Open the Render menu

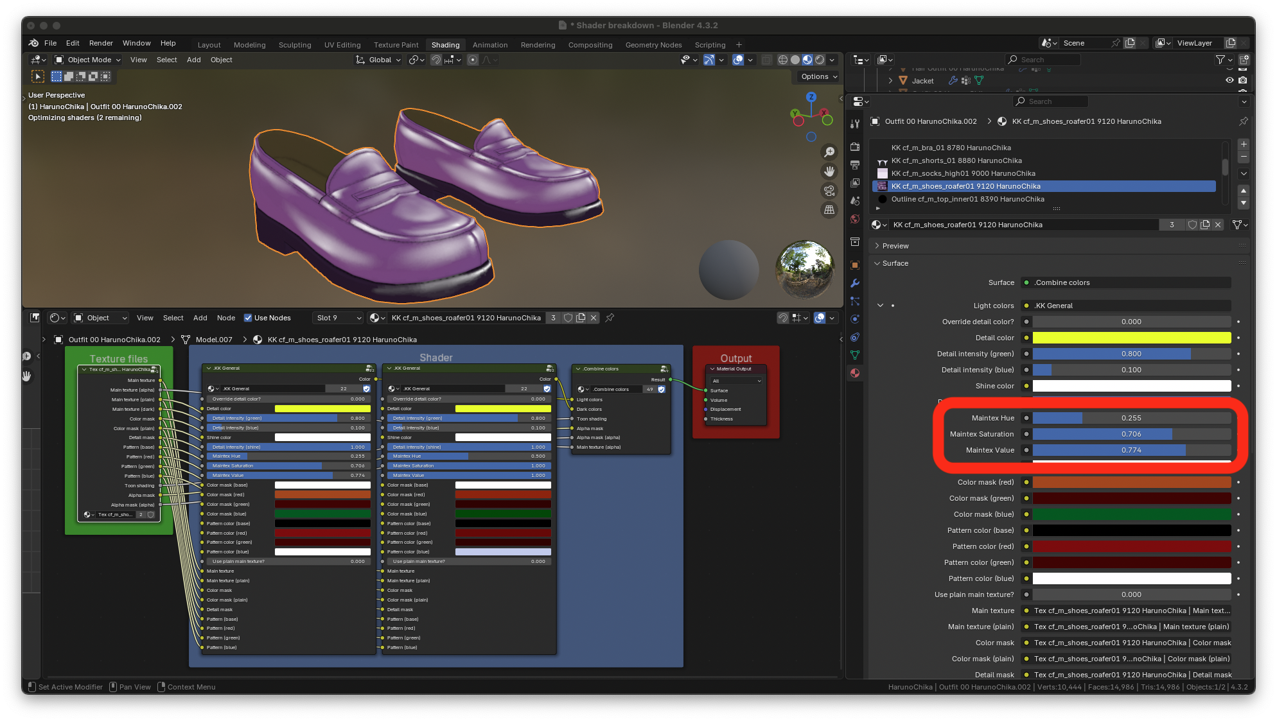click(101, 43)
